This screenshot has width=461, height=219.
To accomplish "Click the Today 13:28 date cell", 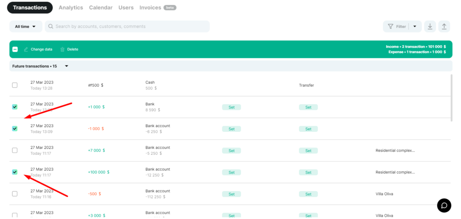I will click(41, 88).
